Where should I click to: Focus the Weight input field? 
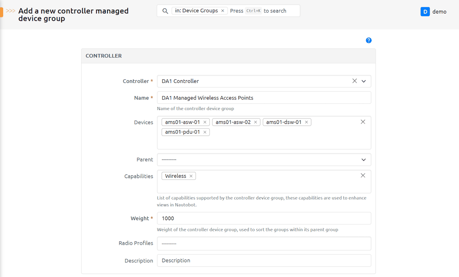pos(264,218)
